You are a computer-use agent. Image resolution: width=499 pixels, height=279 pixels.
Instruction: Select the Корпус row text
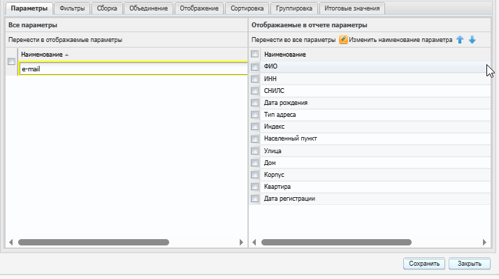(274, 175)
